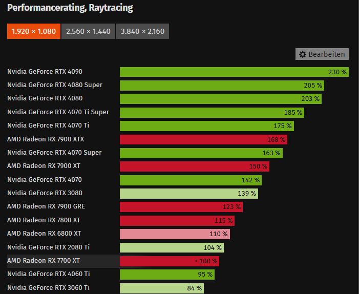359x294 pixels.
Task: Click the gear icon in Bearbeiten
Action: 303,54
